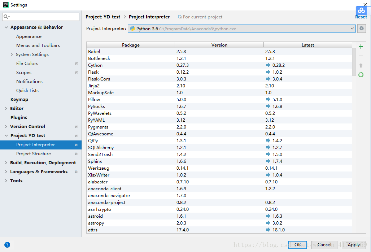The image size is (371, 252).
Task: Click the update arrow icon for Sphinx
Action: coord(268,161)
